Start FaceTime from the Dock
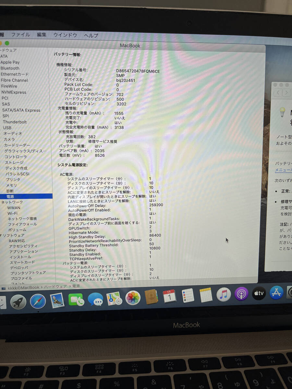The image size is (292, 389). (x=76, y=300)
